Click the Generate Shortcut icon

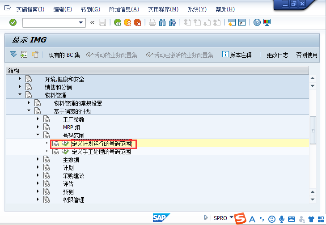(242, 22)
